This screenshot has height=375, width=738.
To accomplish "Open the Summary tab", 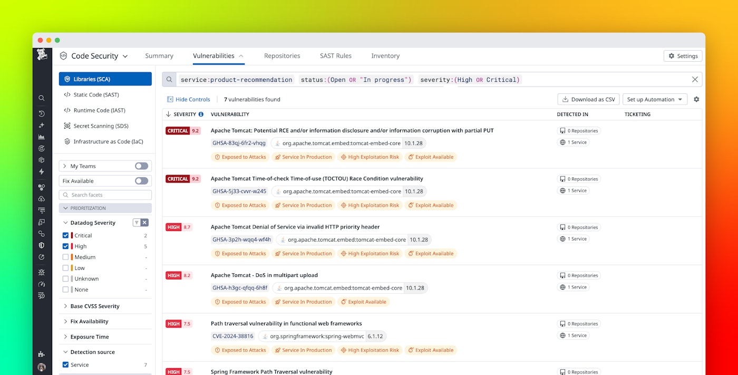I will pos(159,55).
